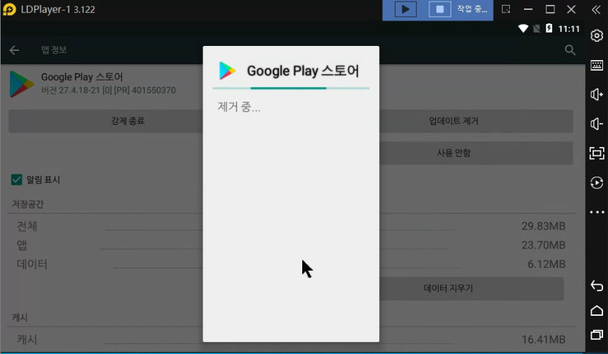Image resolution: width=608 pixels, height=354 pixels.
Task: Open operation recorder icon in sidebar
Action: (x=597, y=182)
